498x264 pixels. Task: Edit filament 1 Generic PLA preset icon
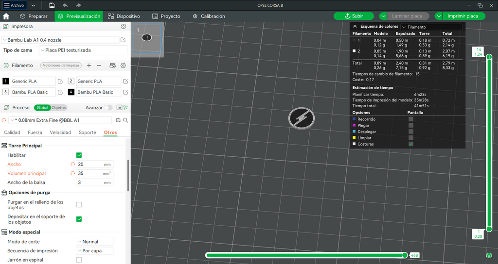coord(60,82)
